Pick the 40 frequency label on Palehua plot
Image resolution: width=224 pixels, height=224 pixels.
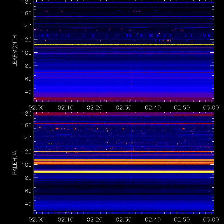pyautogui.click(x=29, y=204)
